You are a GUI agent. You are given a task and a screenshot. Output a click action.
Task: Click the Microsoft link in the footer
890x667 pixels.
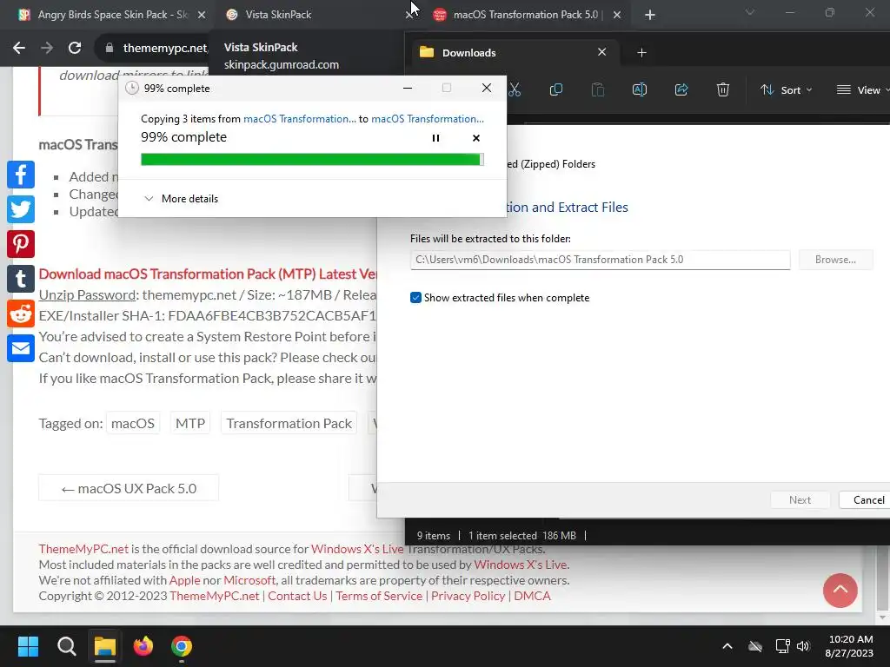click(x=249, y=580)
